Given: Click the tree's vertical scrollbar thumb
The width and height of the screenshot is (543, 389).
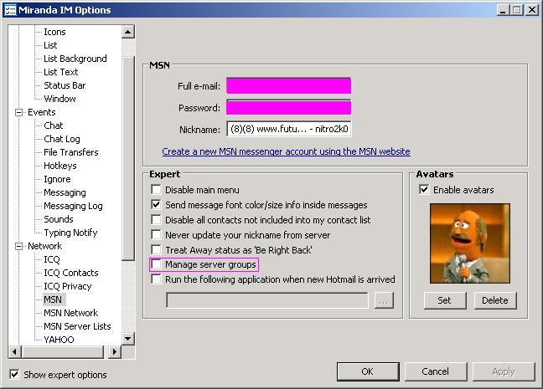Looking at the screenshot, I should coord(127,158).
